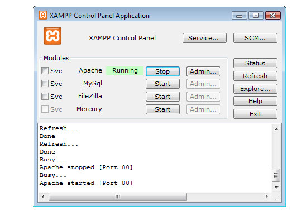Start the FileZilla module
This screenshot has width=307, height=211.
tap(162, 97)
